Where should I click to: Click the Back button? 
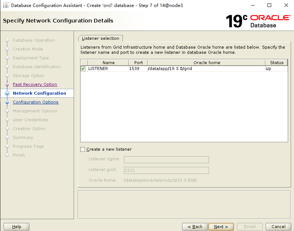click(x=195, y=227)
